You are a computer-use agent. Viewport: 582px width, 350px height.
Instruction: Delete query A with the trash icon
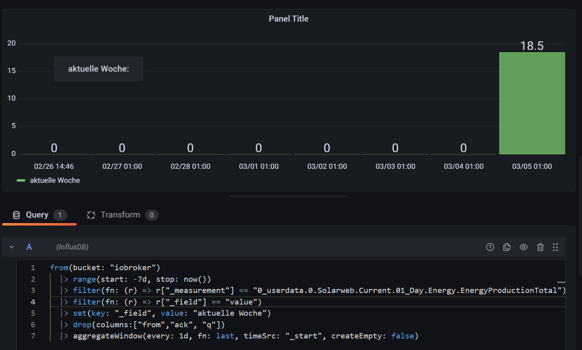[x=540, y=247]
